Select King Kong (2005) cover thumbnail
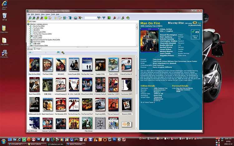234x146 pixels. (100, 105)
